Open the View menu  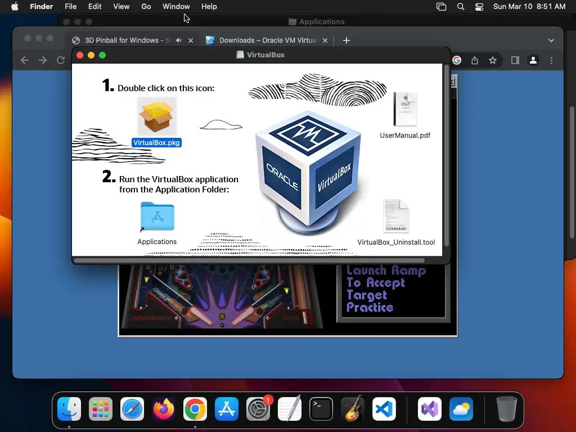coord(121,7)
